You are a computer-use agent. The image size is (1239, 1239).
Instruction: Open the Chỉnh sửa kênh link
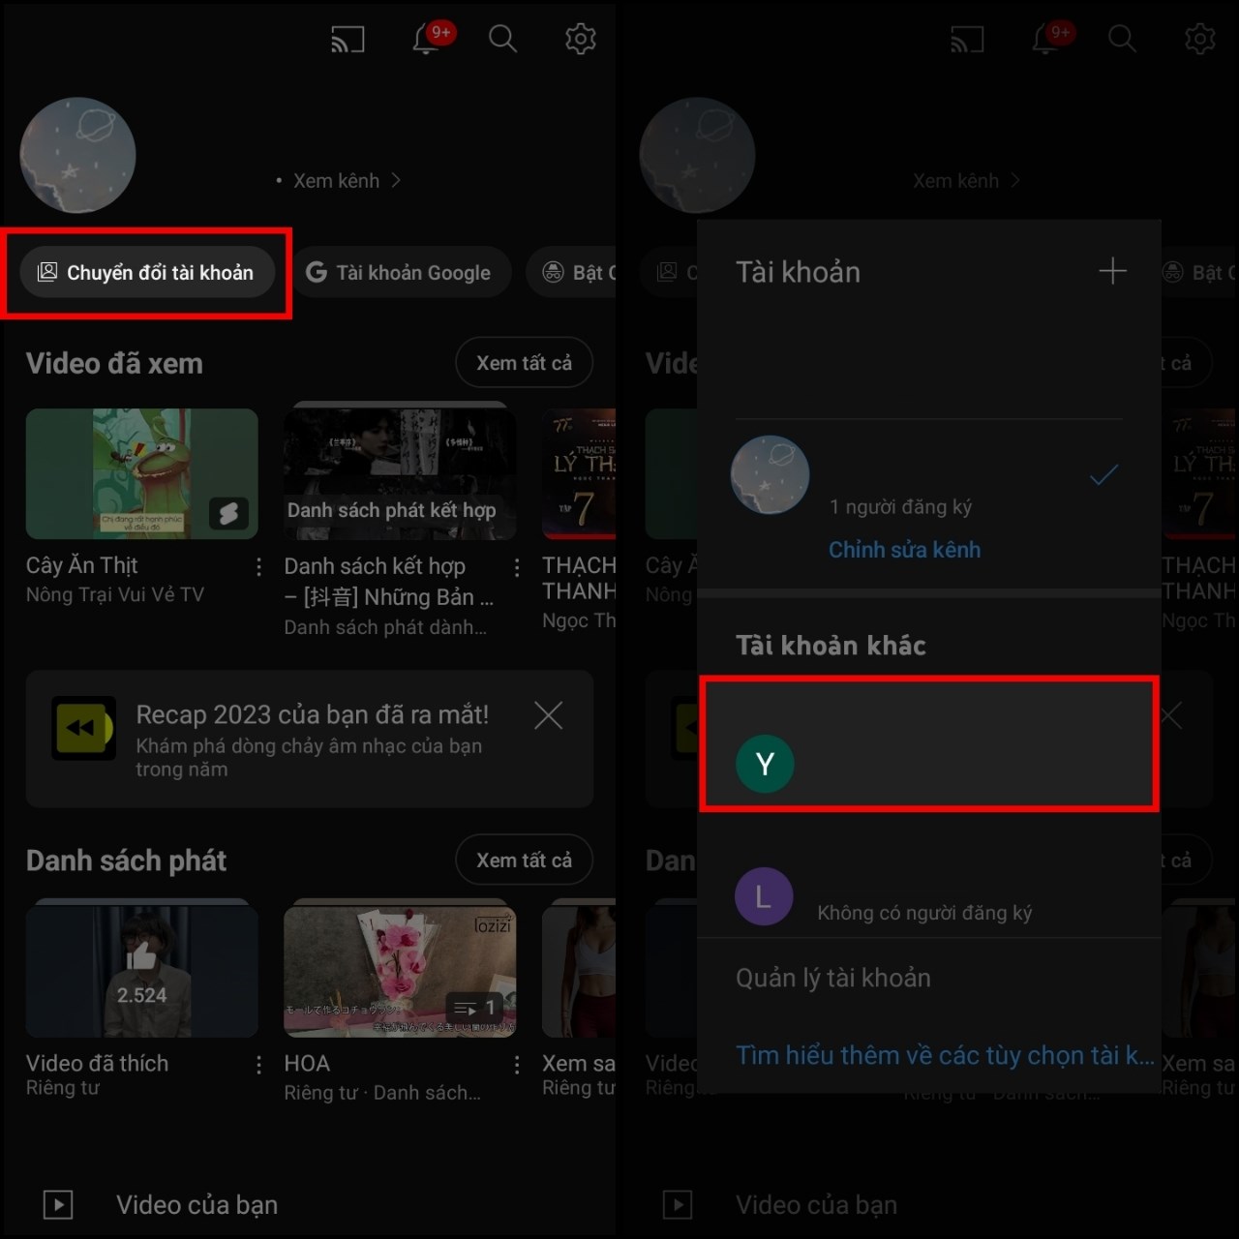(x=904, y=549)
